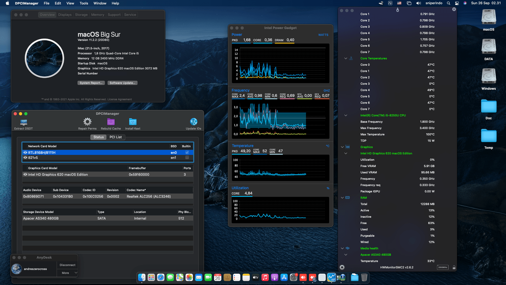Open the Window menu

100,3
